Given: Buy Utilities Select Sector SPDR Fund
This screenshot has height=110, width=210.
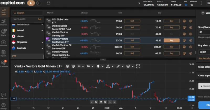Looking at the screenshot, I should click(172, 27).
